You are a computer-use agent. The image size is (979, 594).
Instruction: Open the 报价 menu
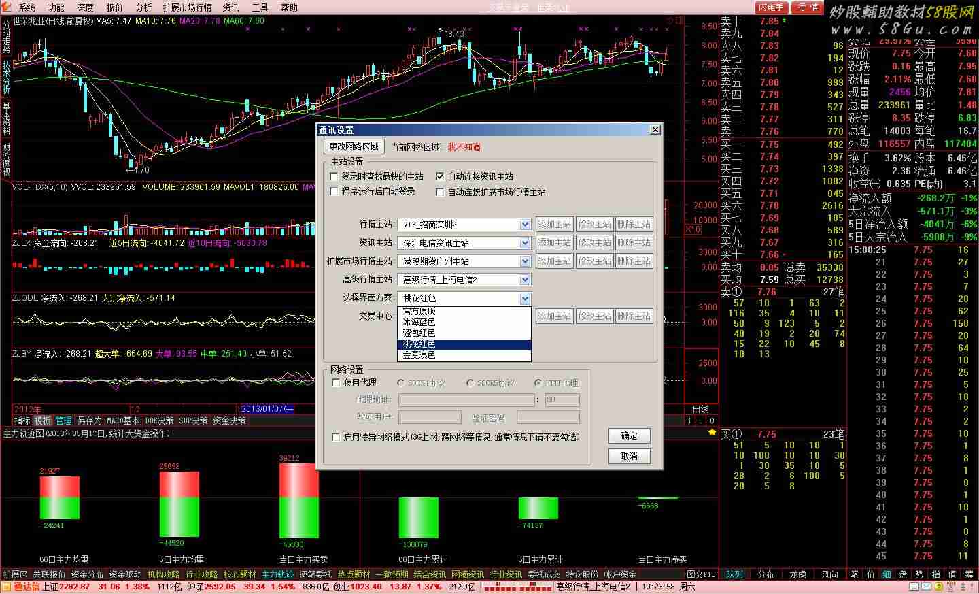[x=115, y=7]
